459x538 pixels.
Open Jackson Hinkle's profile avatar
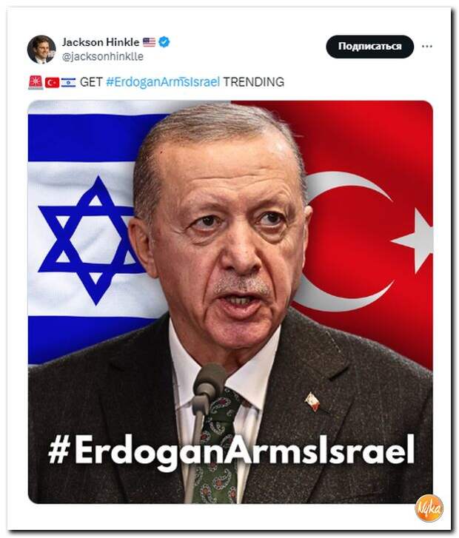click(41, 50)
